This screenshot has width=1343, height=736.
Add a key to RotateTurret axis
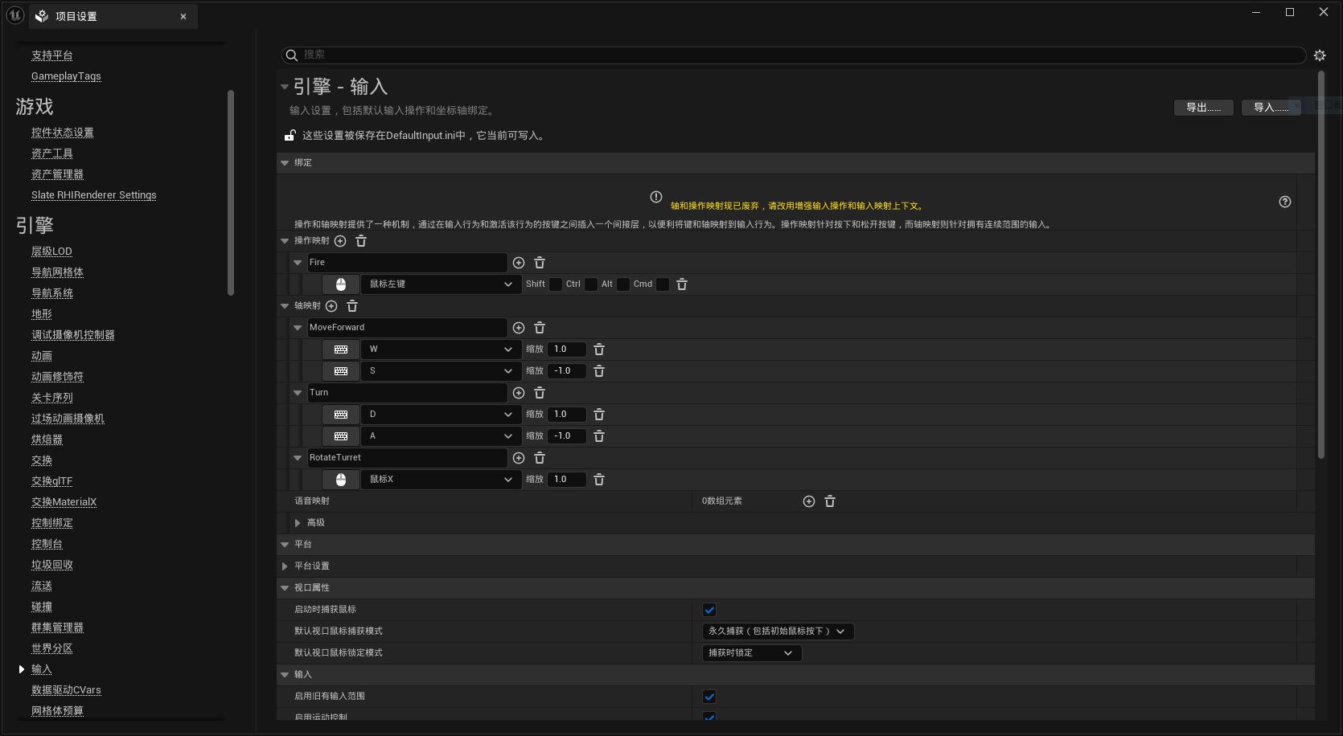pyautogui.click(x=519, y=458)
